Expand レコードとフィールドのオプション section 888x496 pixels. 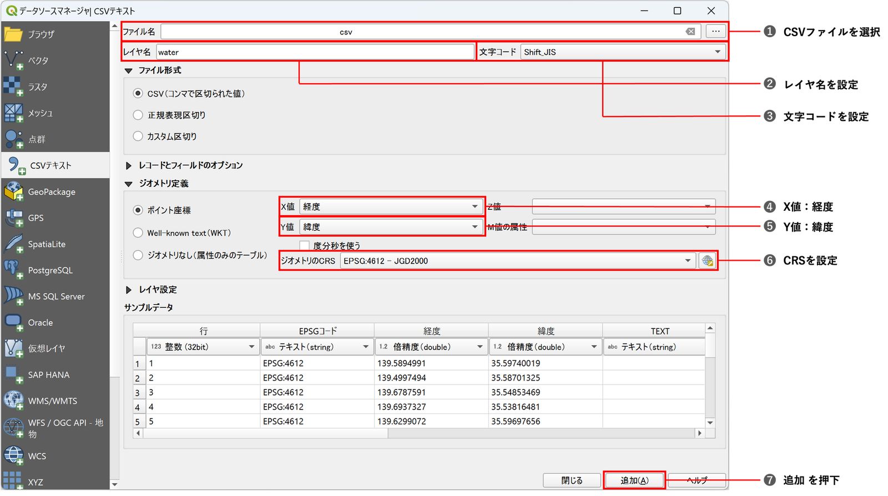coord(129,165)
